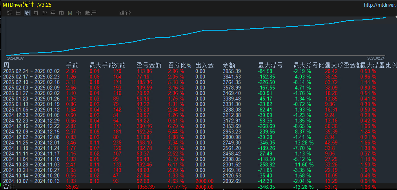397x190 pixels.
Task: Switch to the 综 summary tab
Action: (x=10, y=13)
